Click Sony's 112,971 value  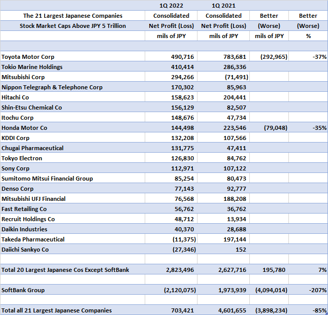182,168
